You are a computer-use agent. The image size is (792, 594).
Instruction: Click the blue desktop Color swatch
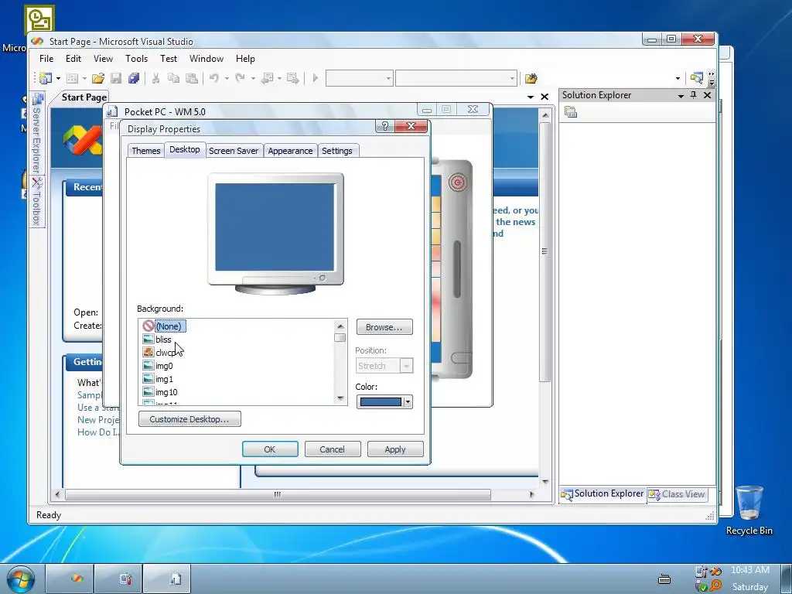pos(381,402)
